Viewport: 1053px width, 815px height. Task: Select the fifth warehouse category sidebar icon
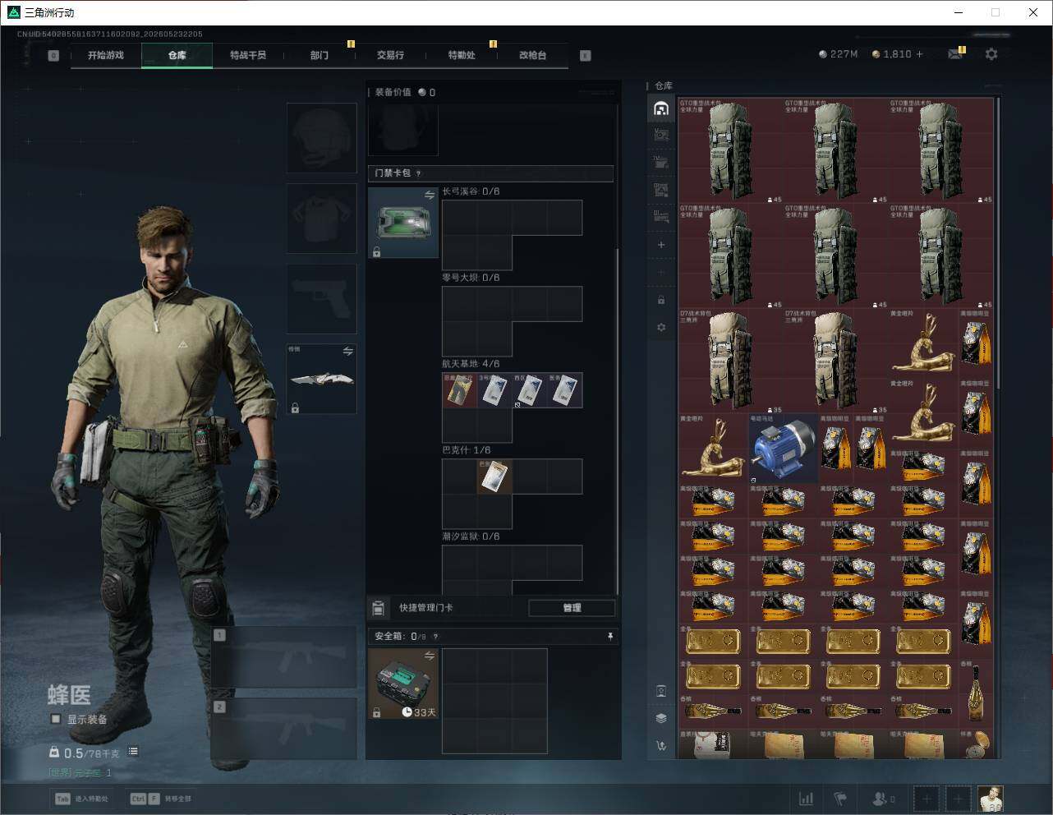661,217
